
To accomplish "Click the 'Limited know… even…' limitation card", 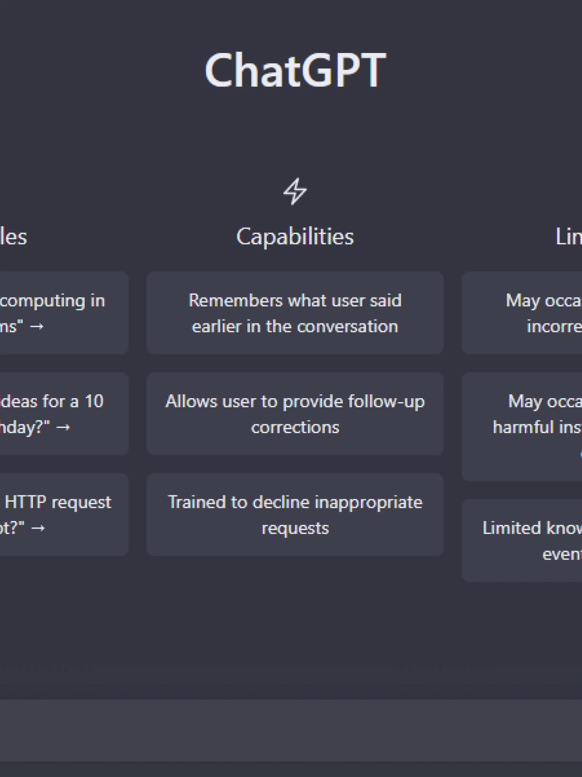I will coord(522,540).
